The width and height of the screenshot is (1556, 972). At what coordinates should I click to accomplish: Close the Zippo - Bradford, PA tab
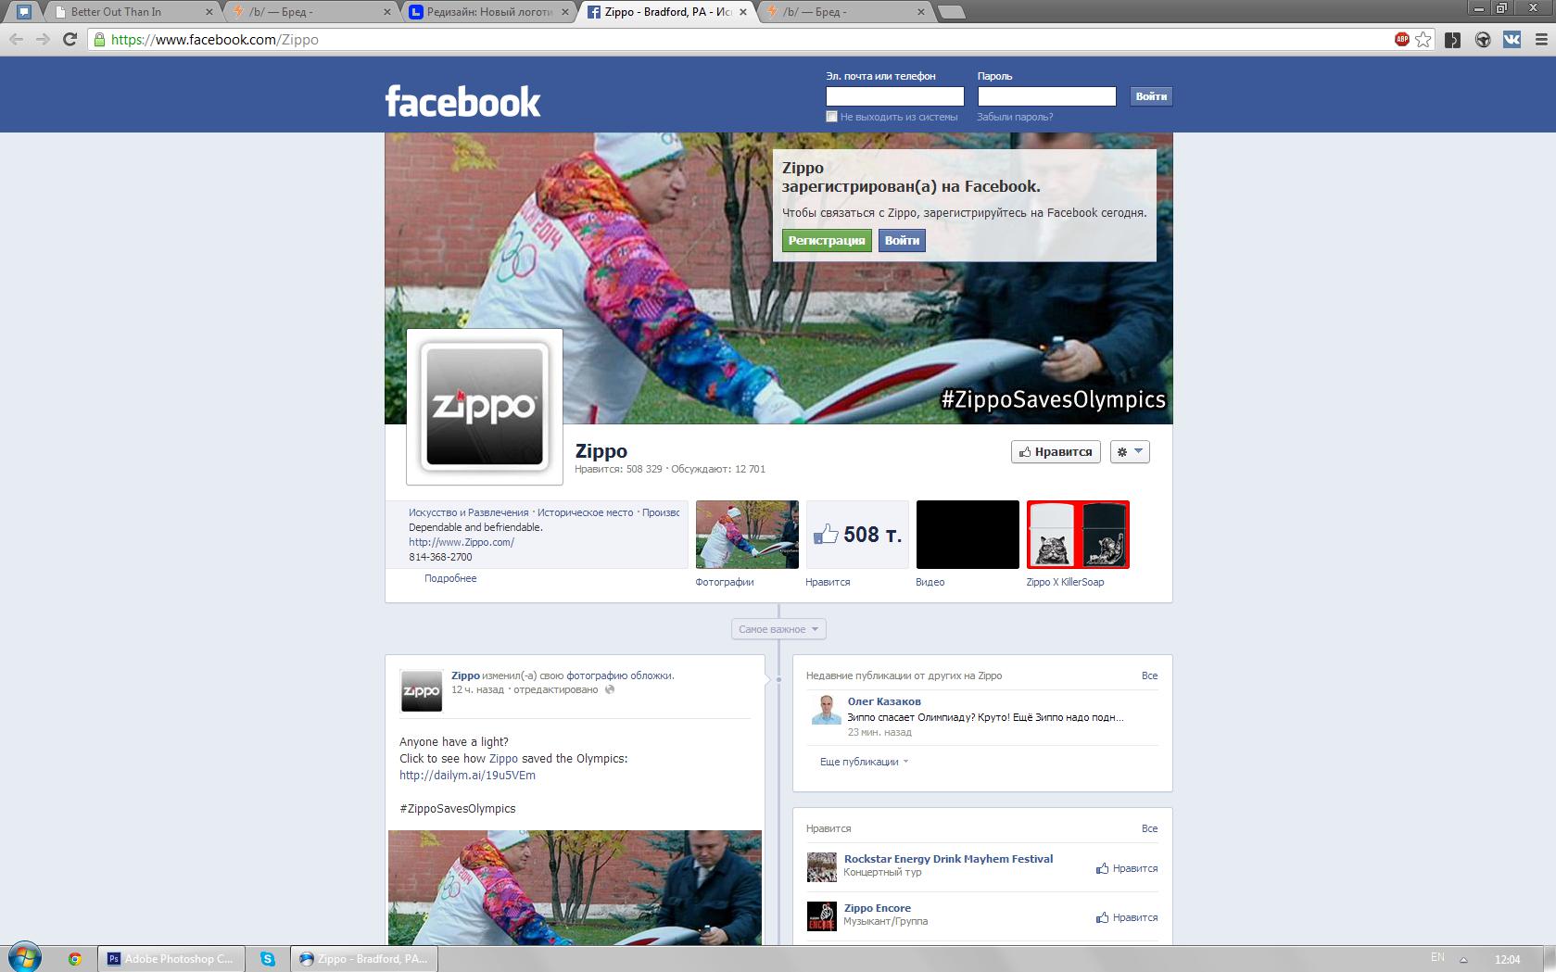click(x=743, y=12)
